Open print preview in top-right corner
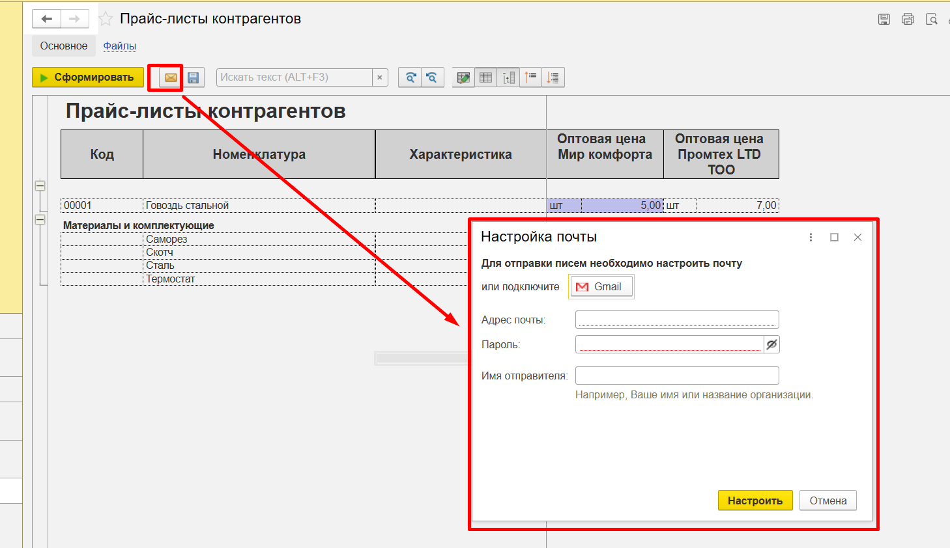The height and width of the screenshot is (548, 950). [932, 19]
